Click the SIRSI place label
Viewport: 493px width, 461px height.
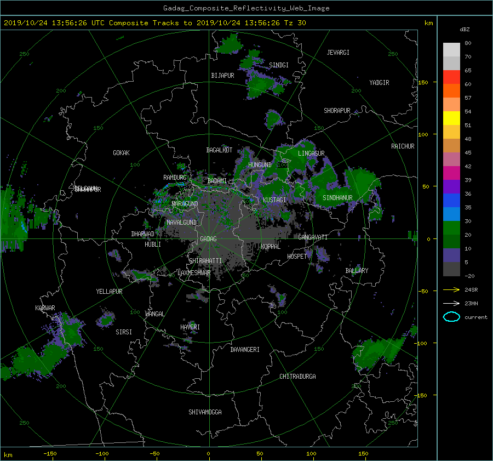click(124, 332)
